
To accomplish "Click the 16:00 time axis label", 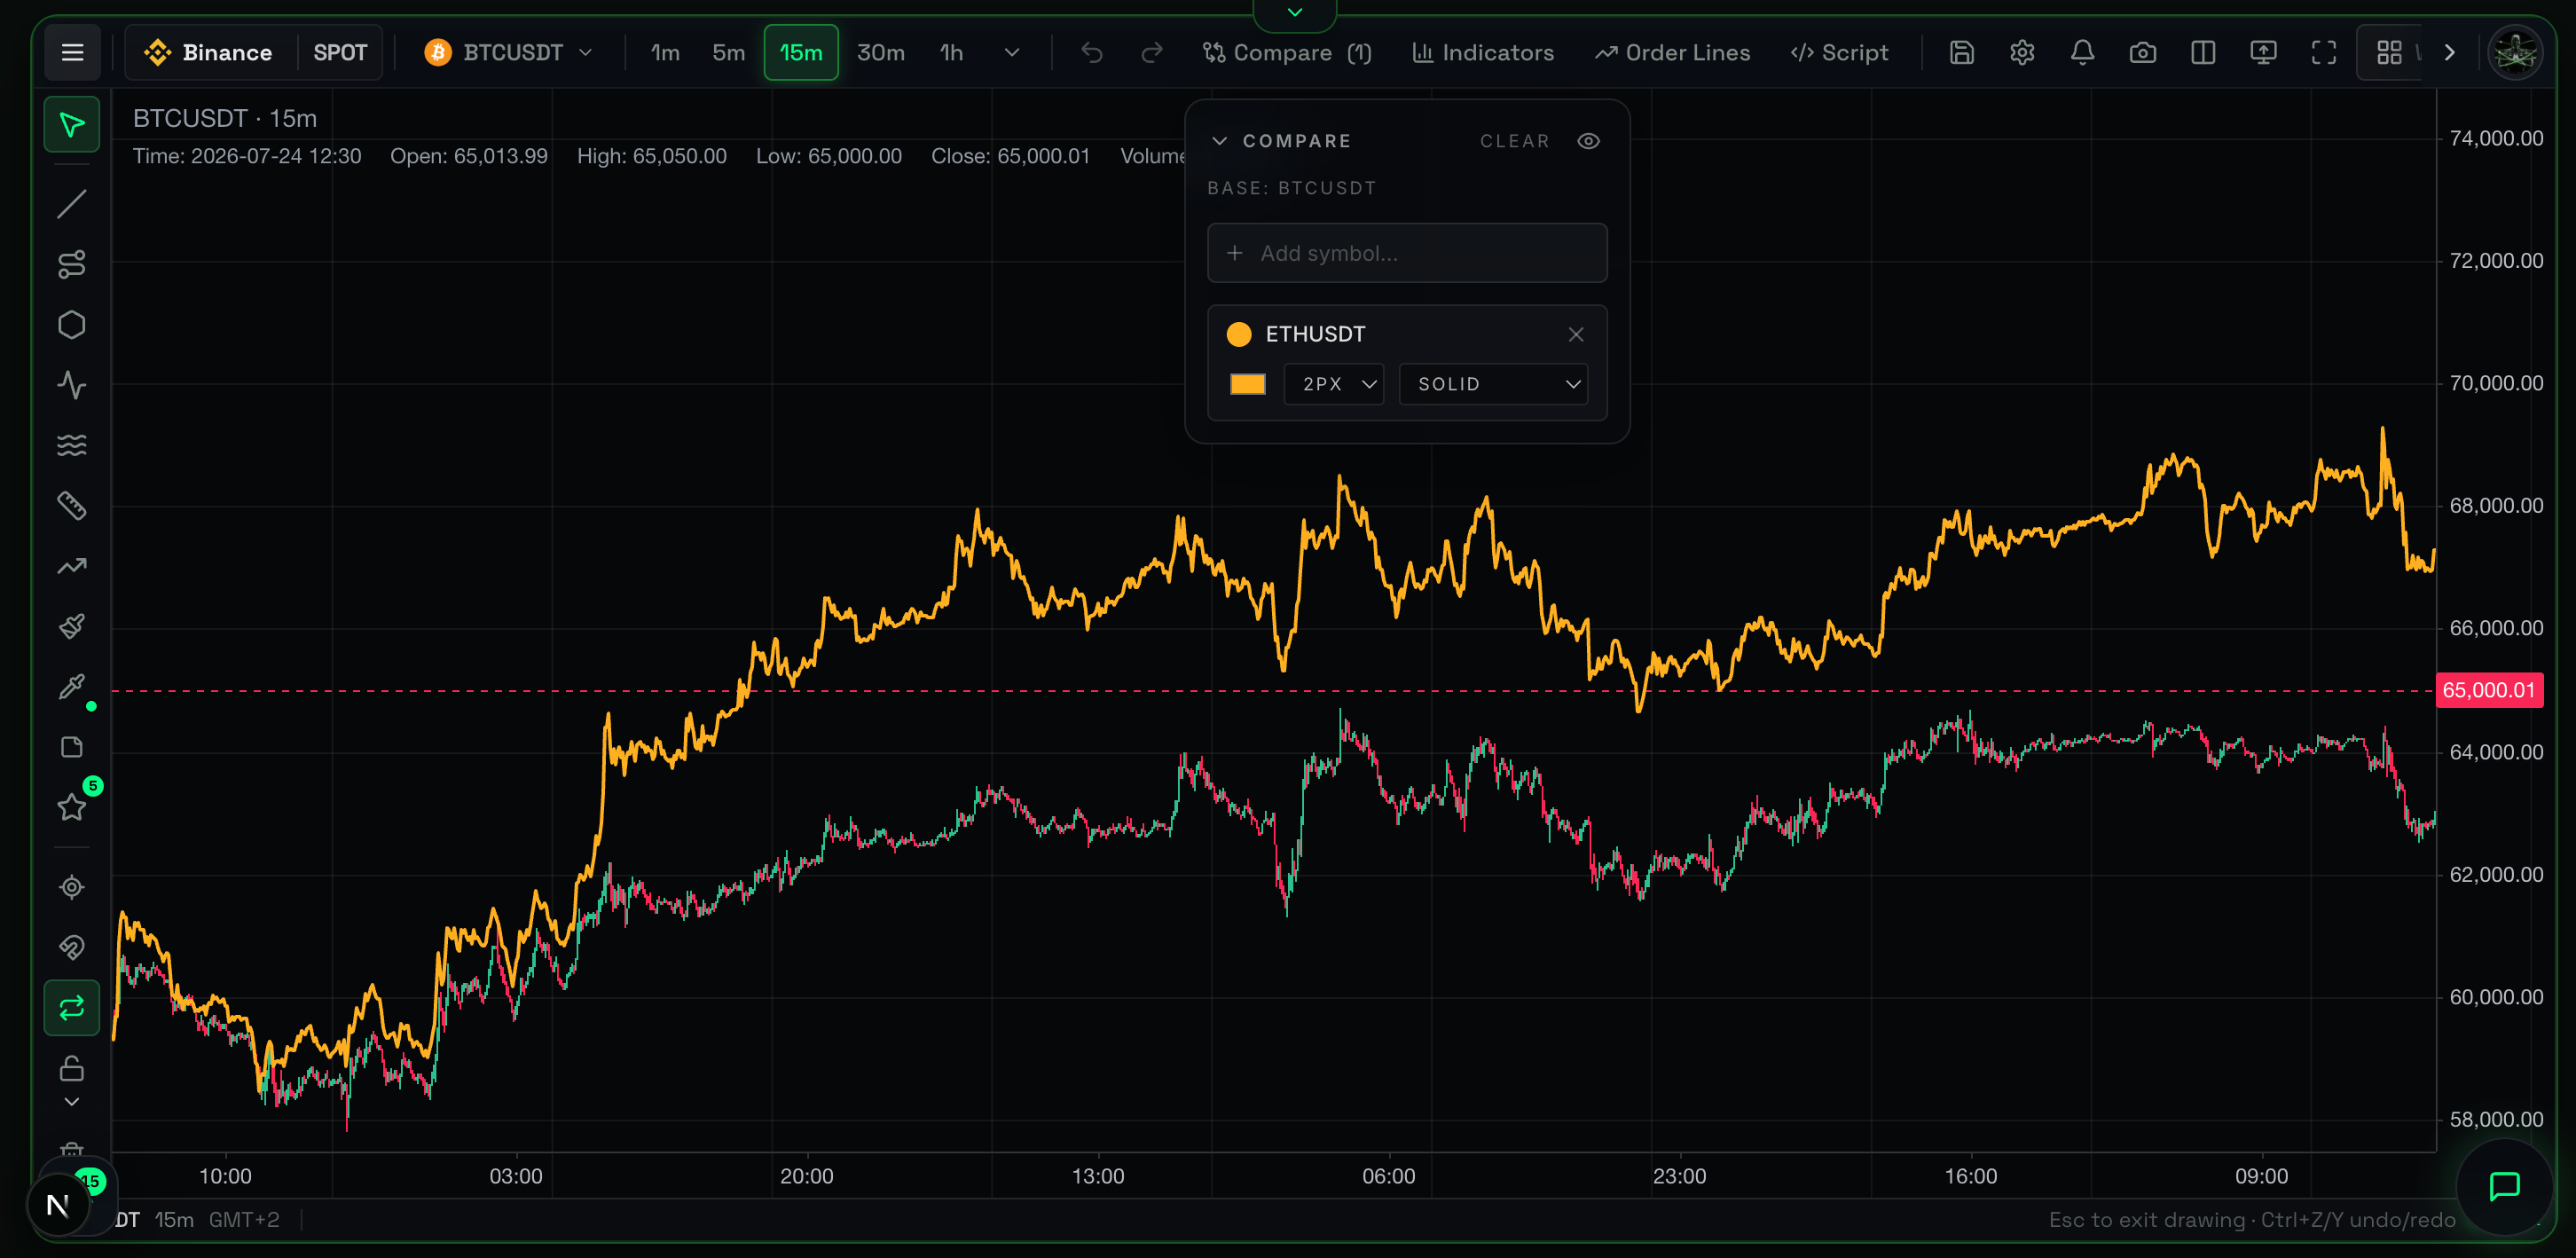I will (x=1970, y=1177).
